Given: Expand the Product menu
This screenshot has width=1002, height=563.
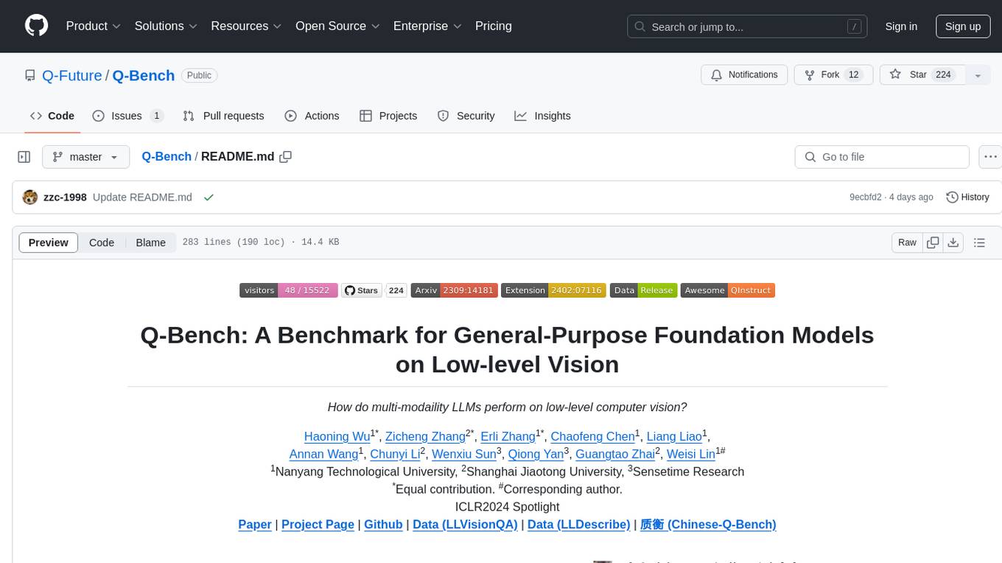Looking at the screenshot, I should [94, 26].
